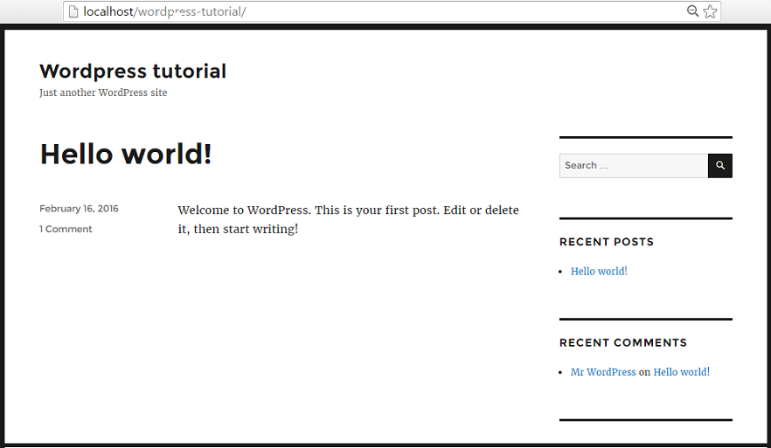Click the February 16, 2016 date link

(x=79, y=208)
